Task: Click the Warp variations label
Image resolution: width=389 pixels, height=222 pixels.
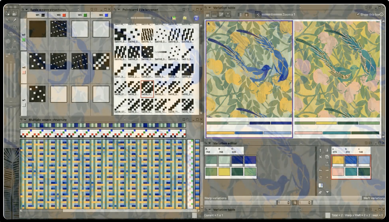Action: point(215,198)
